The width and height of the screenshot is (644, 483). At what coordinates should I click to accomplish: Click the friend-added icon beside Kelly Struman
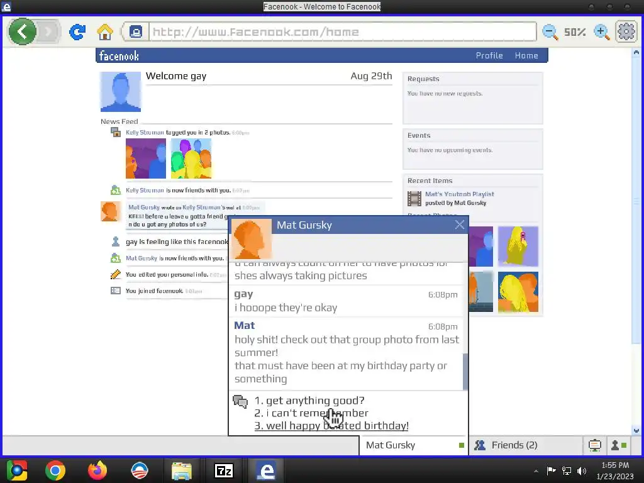(x=116, y=190)
